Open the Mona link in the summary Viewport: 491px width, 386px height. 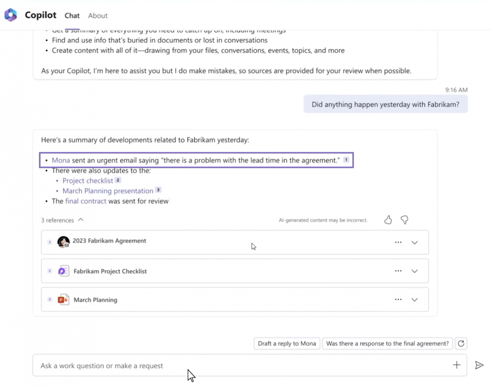(x=61, y=160)
